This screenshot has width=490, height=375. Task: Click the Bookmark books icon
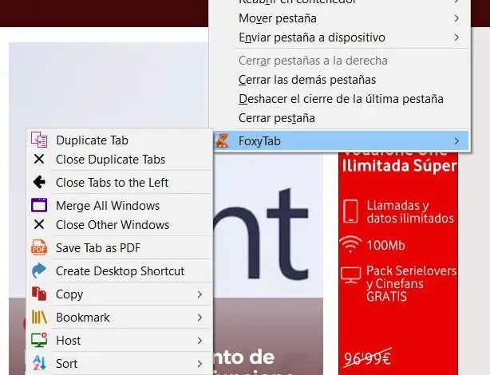(x=39, y=317)
